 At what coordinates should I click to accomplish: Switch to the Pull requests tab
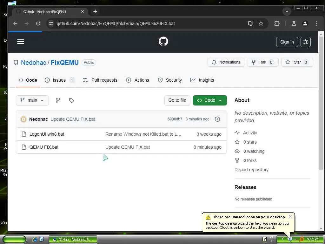(x=100, y=80)
